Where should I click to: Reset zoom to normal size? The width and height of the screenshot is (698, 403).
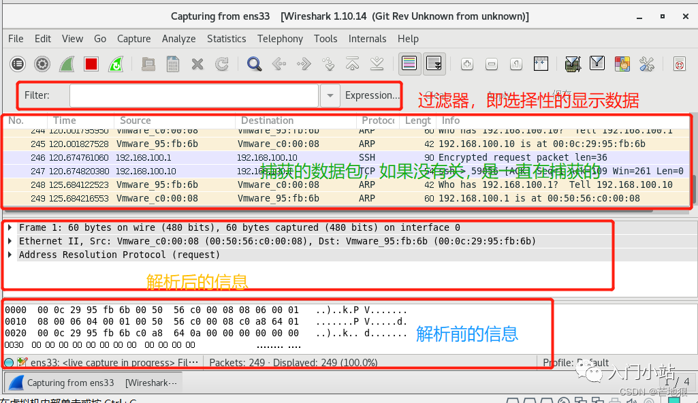(516, 65)
